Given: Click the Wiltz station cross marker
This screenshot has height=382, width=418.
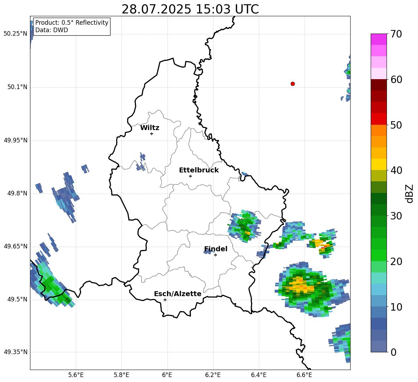Looking at the screenshot, I should coord(151,134).
